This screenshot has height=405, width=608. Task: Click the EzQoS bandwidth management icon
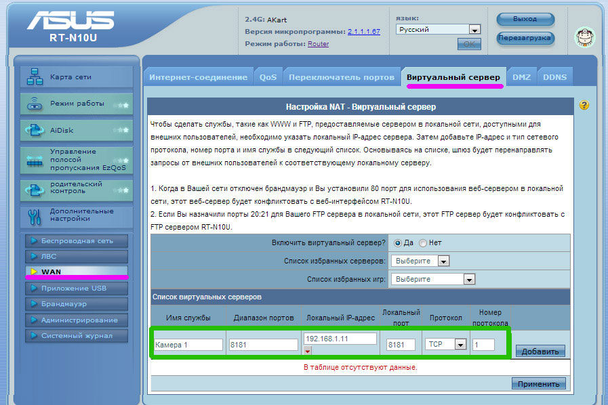tap(35, 161)
